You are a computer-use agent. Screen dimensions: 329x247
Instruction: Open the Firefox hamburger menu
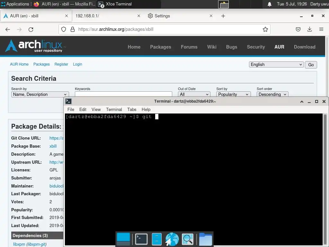coord(321,29)
